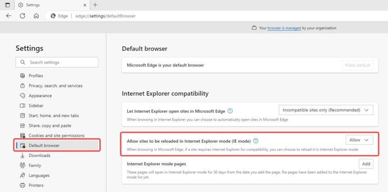Click the home icon in toolbar
The width and height of the screenshot is (388, 192).
36,16
